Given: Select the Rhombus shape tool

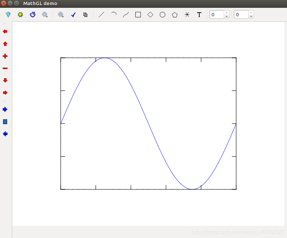Looking at the screenshot, I should point(150,15).
